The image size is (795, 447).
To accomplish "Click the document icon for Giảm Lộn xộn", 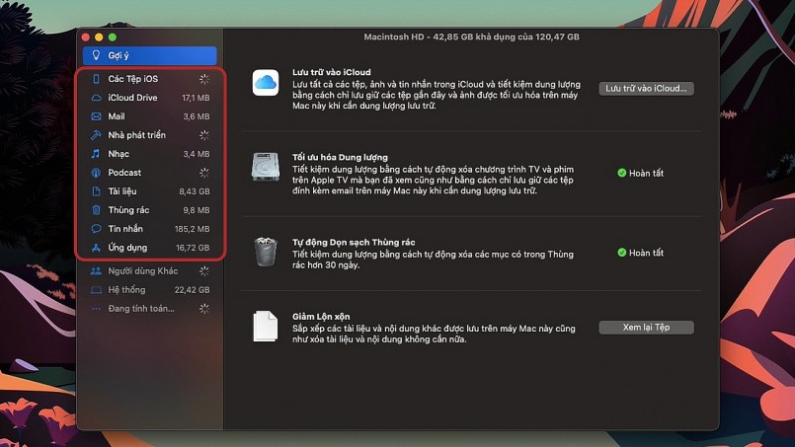I will point(265,327).
